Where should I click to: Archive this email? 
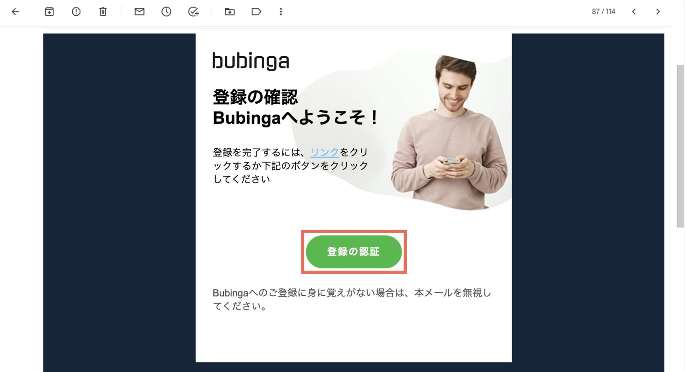[49, 12]
